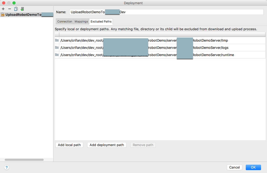Click Add local path button
Image resolution: width=267 pixels, height=173 pixels.
click(69, 145)
